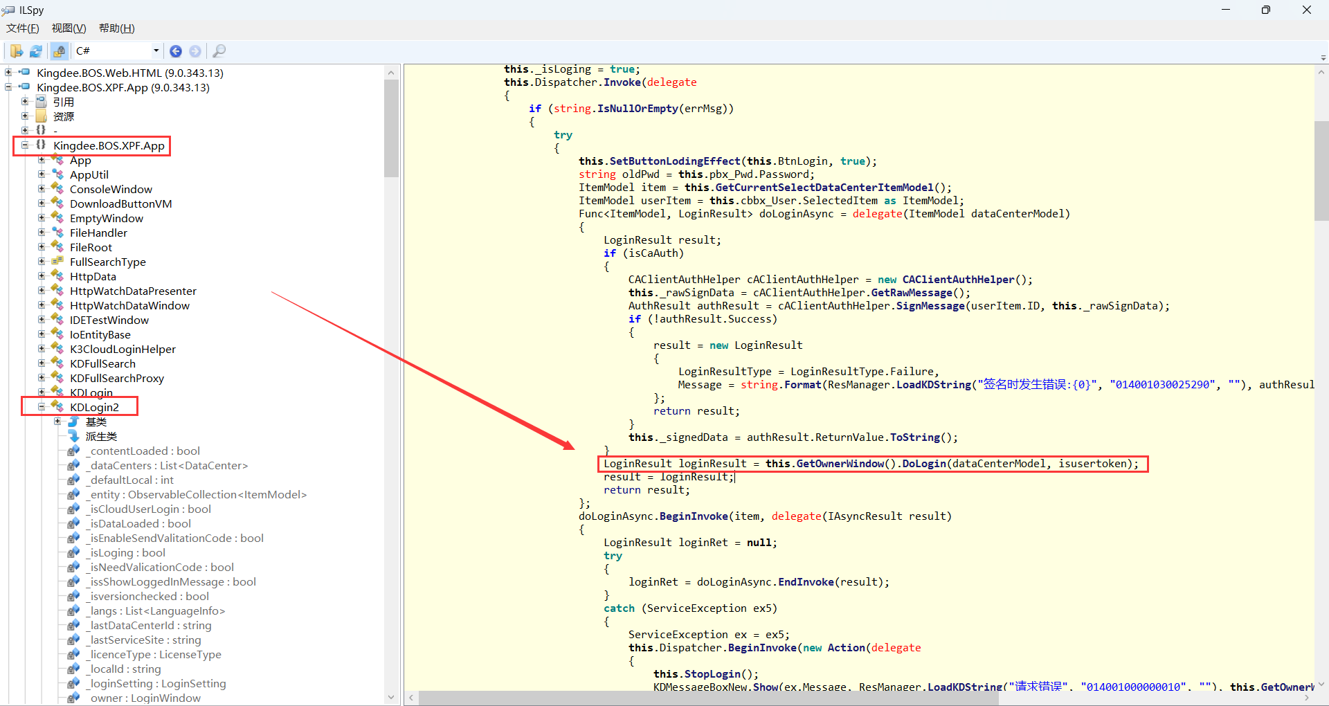The height and width of the screenshot is (706, 1329).
Task: Select the '_entity : ObservableCollection<ItemModel>' field
Action: point(197,494)
